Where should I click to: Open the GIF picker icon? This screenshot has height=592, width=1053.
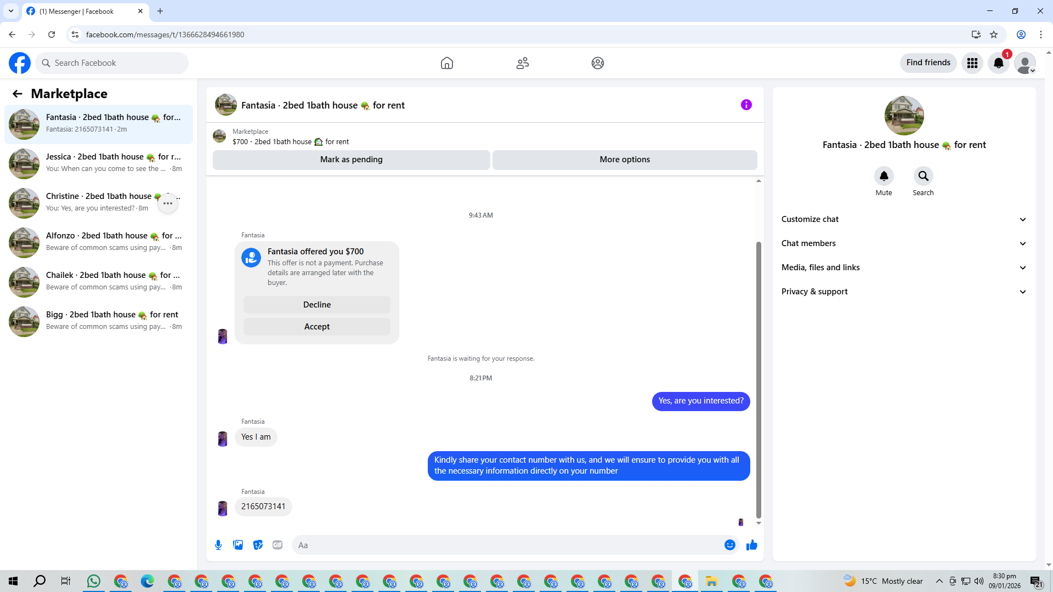pos(278,545)
